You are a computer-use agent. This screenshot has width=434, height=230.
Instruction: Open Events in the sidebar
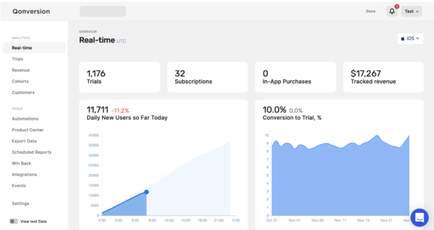[x=19, y=186]
